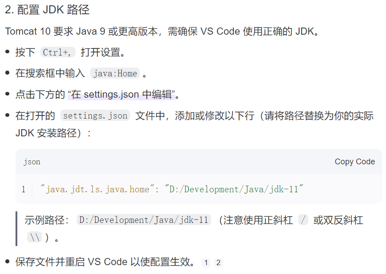Screen dimensions: 386x274
Task: Click the example path code in the quote
Action: pyautogui.click(x=144, y=220)
